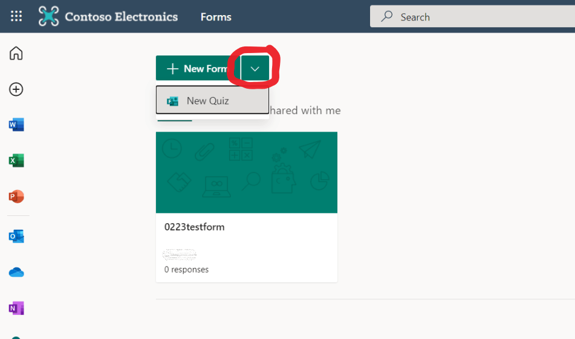Click the Create plus circle icon
Viewport: 575px width, 339px height.
click(x=16, y=89)
